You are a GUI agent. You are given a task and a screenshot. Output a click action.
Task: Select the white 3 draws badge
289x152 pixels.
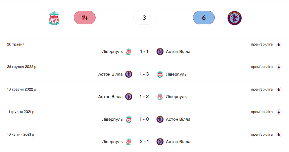[144, 18]
